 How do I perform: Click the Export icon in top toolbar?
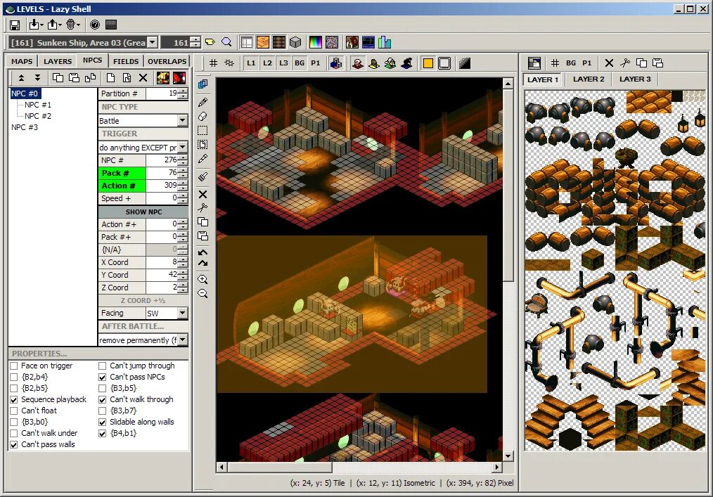tap(52, 25)
